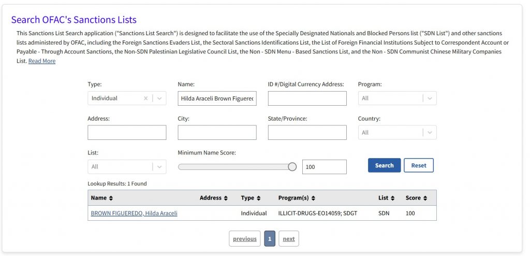Sort results by Address column
Screen dimensions: 530x256
[214, 198]
